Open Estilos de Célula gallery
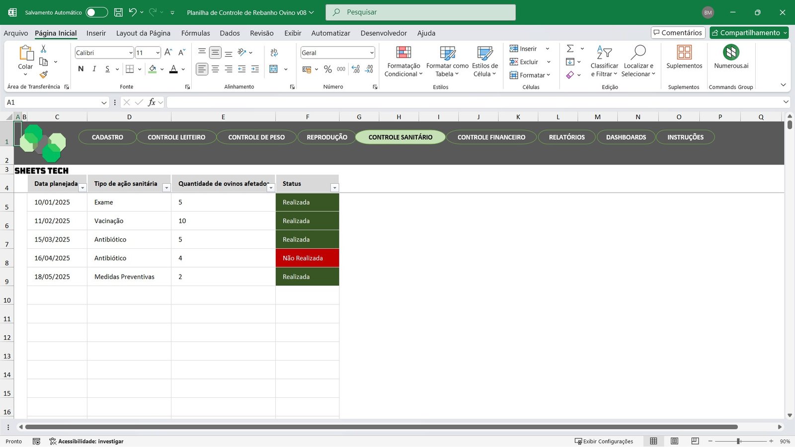Viewport: 795px width, 447px height. [x=485, y=61]
